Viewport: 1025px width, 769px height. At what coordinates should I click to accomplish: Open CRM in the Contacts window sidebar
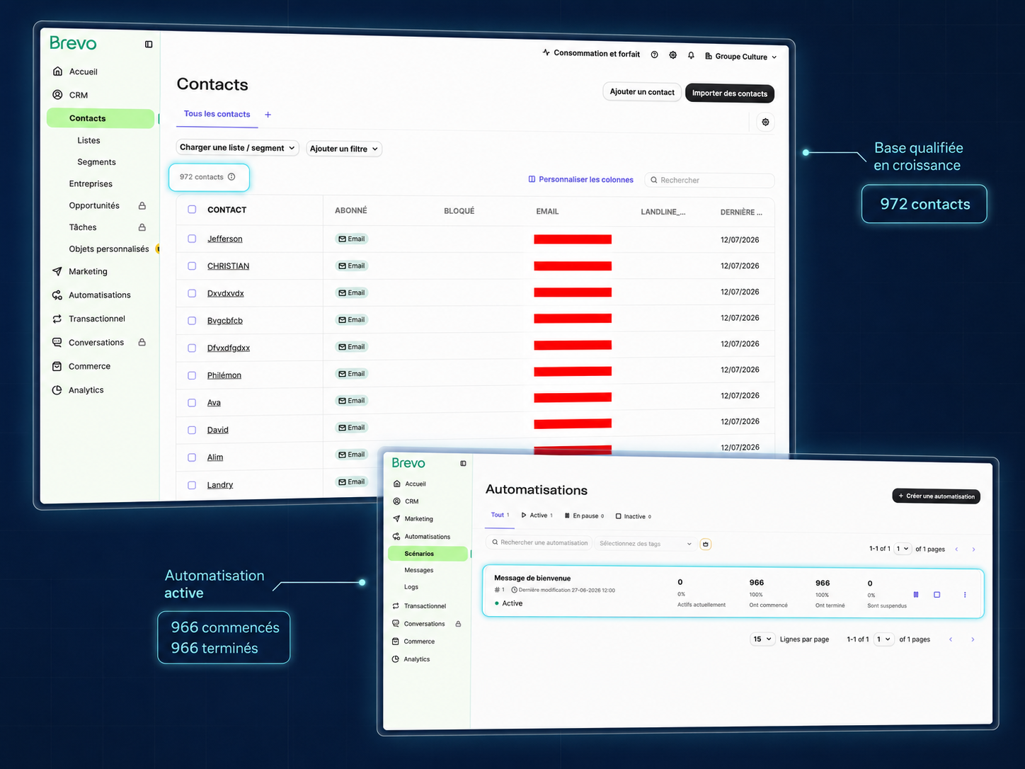click(70, 95)
